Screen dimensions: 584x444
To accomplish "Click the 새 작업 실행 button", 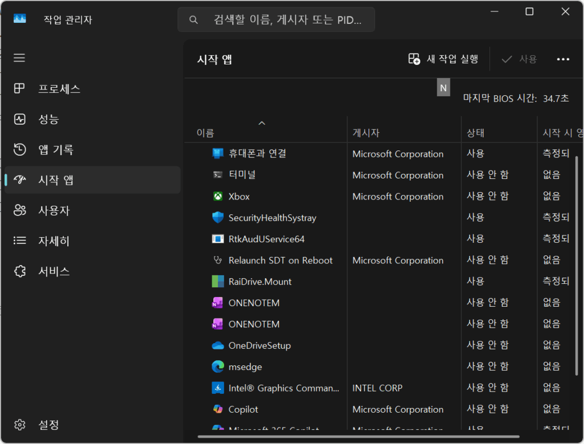I will click(444, 59).
